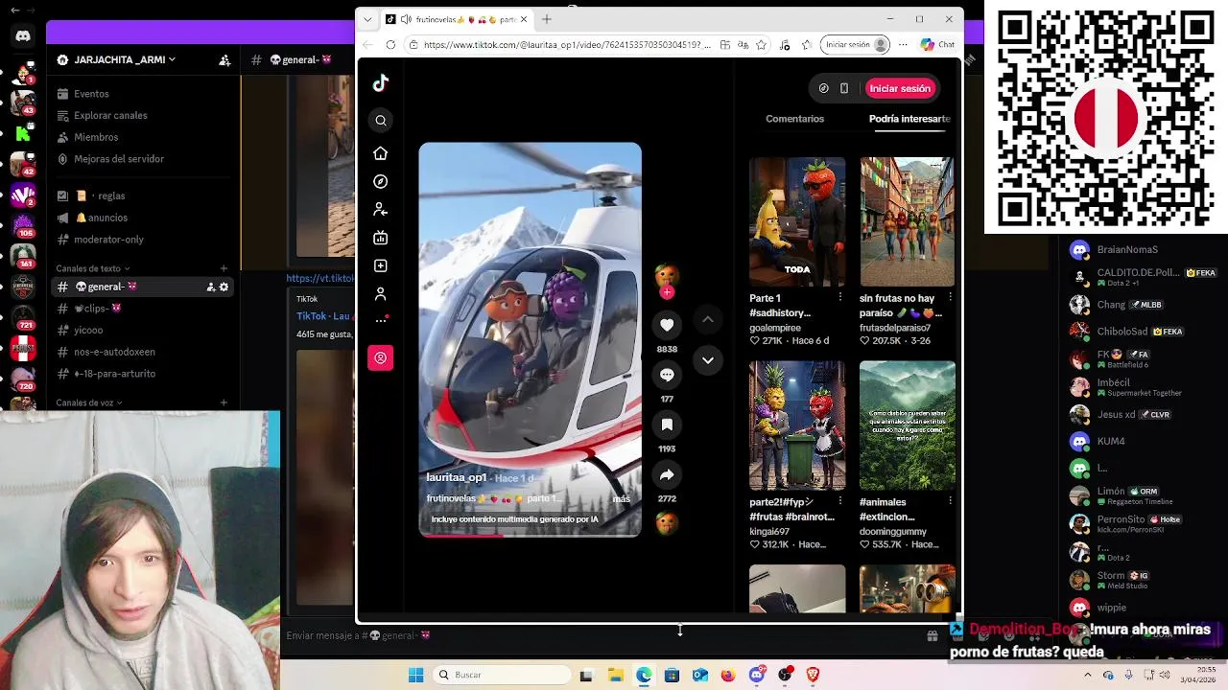Open parte2!#fyp #frutas thumbnail
Viewport: 1228px width, 690px height.
[797, 425]
